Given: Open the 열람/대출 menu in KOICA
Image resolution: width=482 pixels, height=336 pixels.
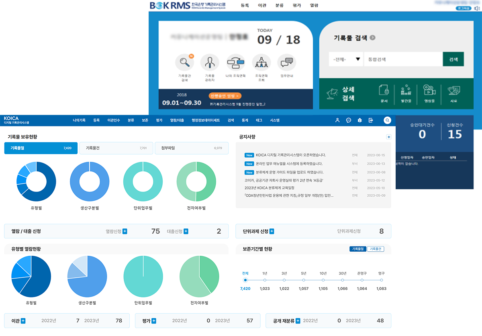Looking at the screenshot, I should tap(177, 120).
